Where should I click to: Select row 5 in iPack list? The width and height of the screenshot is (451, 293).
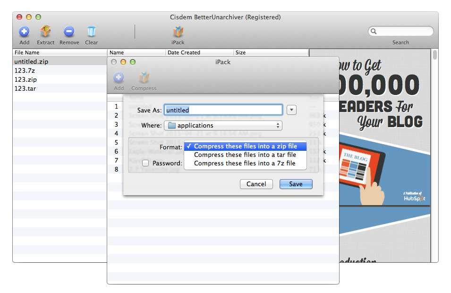coord(116,142)
